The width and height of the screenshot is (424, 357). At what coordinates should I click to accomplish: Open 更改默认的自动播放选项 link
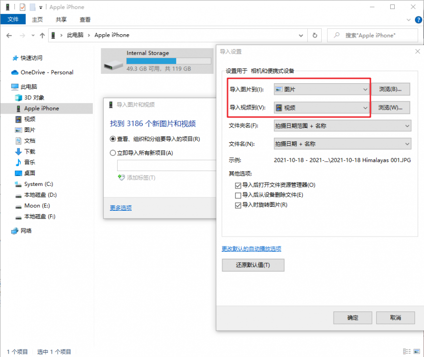click(x=251, y=249)
